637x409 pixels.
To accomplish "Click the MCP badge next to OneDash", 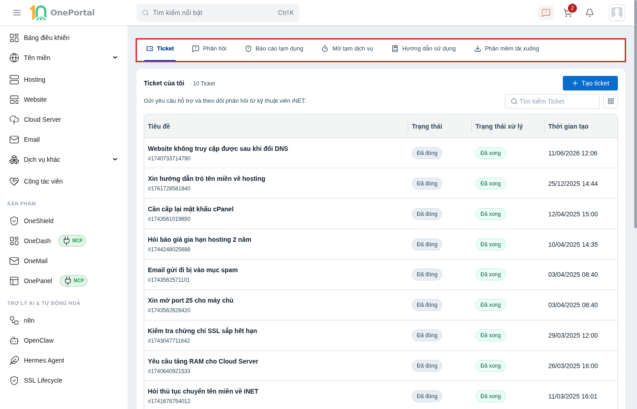I will pyautogui.click(x=72, y=241).
